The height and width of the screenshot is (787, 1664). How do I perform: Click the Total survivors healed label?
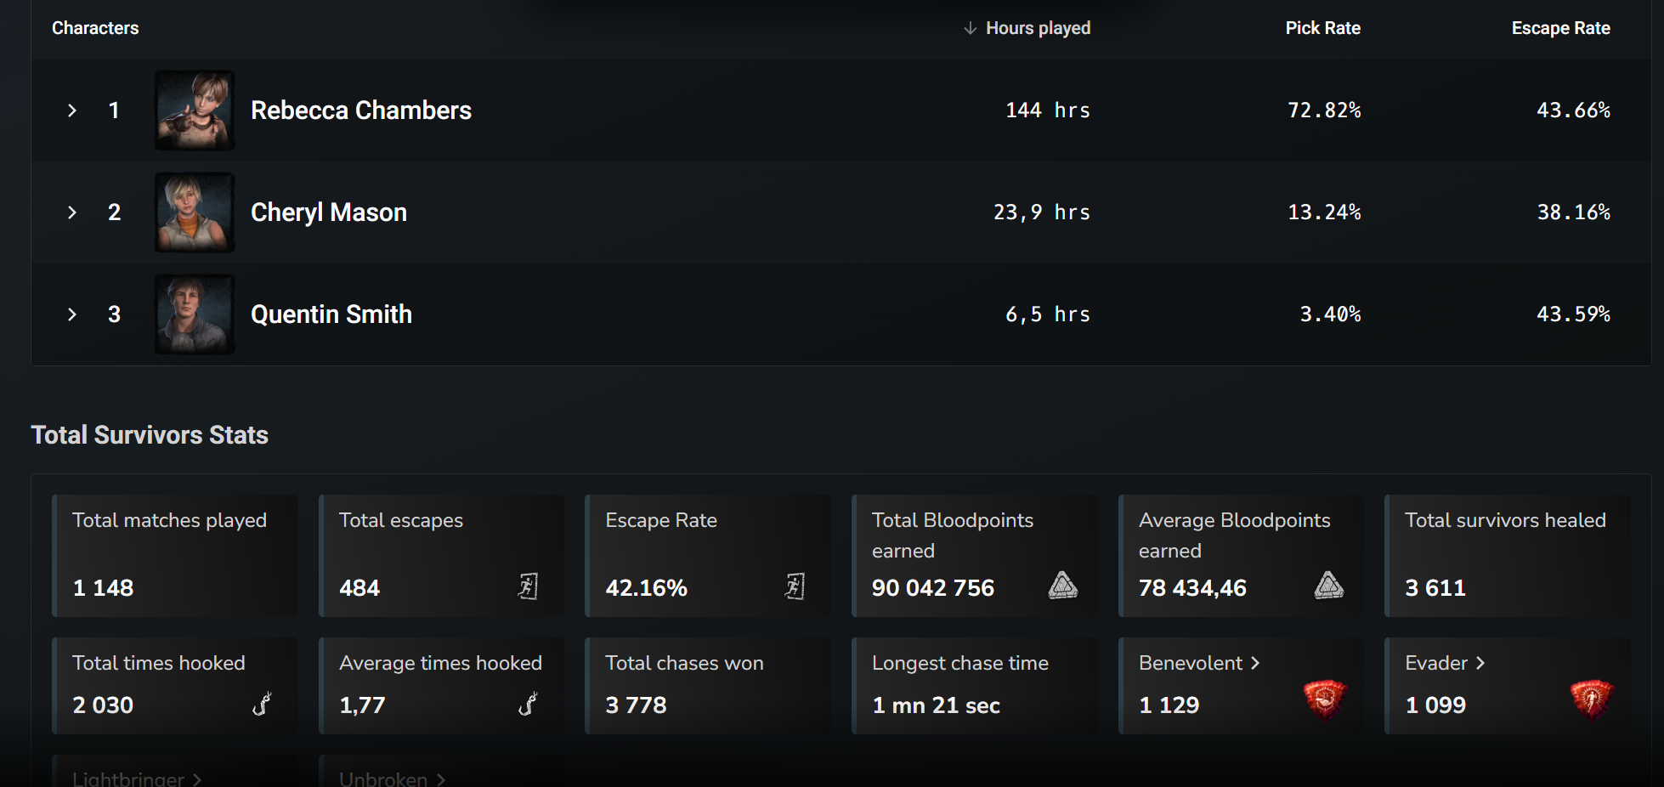1505,520
